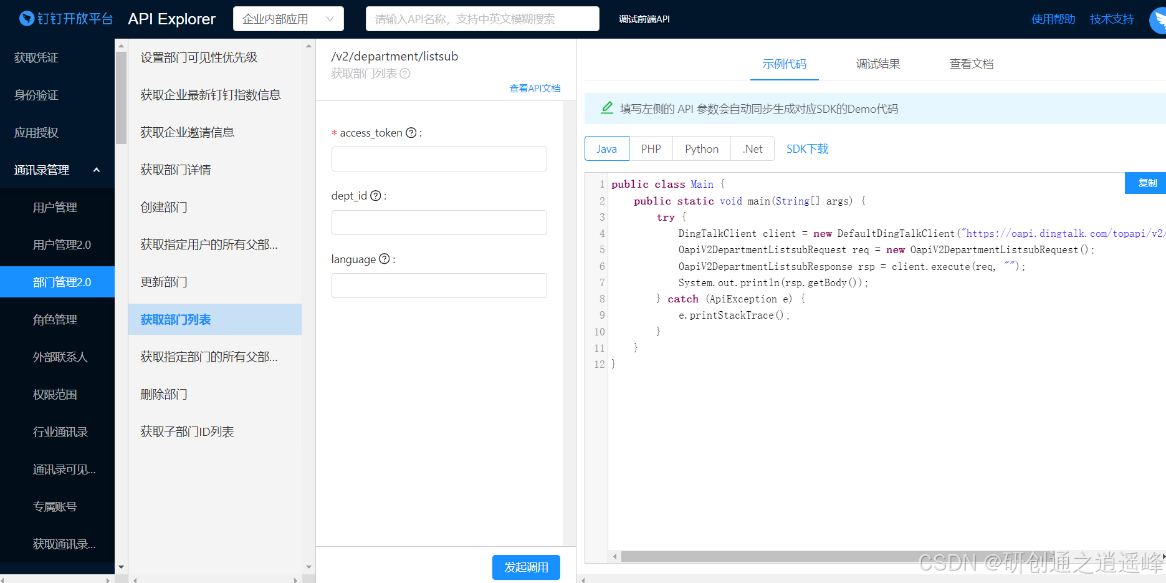Click the DingTalk Open Platform logo icon
This screenshot has width=1166, height=583.
pos(26,18)
